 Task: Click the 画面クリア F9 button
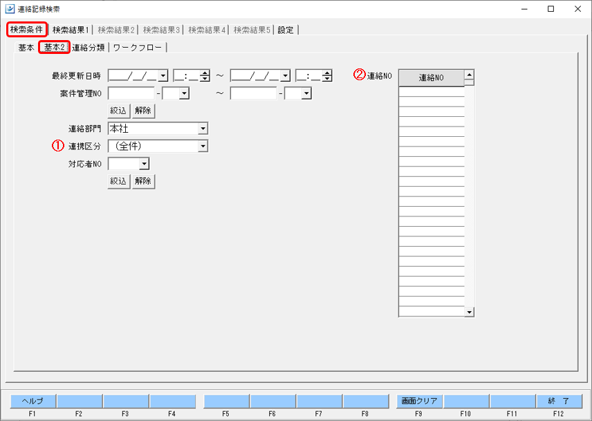pos(419,401)
